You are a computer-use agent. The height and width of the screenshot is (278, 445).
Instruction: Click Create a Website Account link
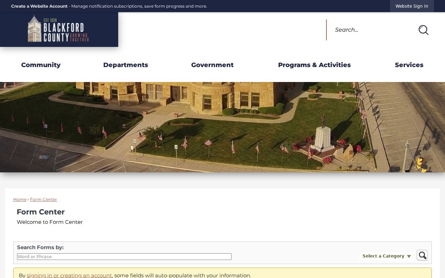39,6
